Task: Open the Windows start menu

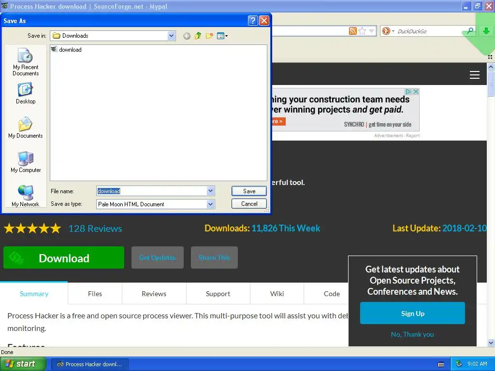Action: tap(23, 364)
